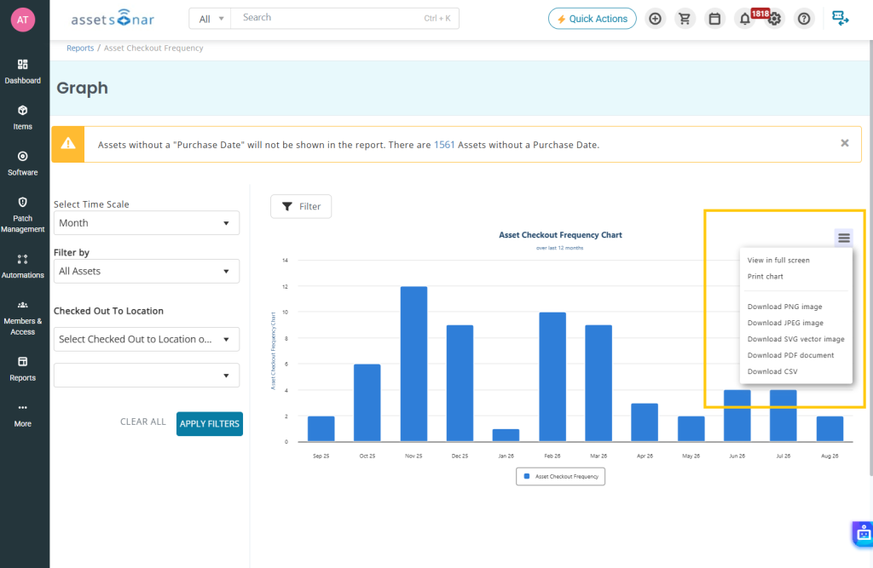This screenshot has width=873, height=568.
Task: Open the chart hamburger menu icon
Action: point(844,238)
